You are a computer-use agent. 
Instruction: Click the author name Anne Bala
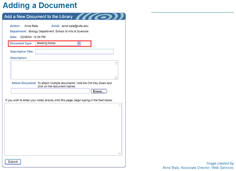point(31,26)
